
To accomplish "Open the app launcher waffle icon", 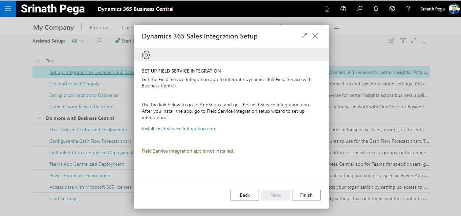I will (8, 9).
